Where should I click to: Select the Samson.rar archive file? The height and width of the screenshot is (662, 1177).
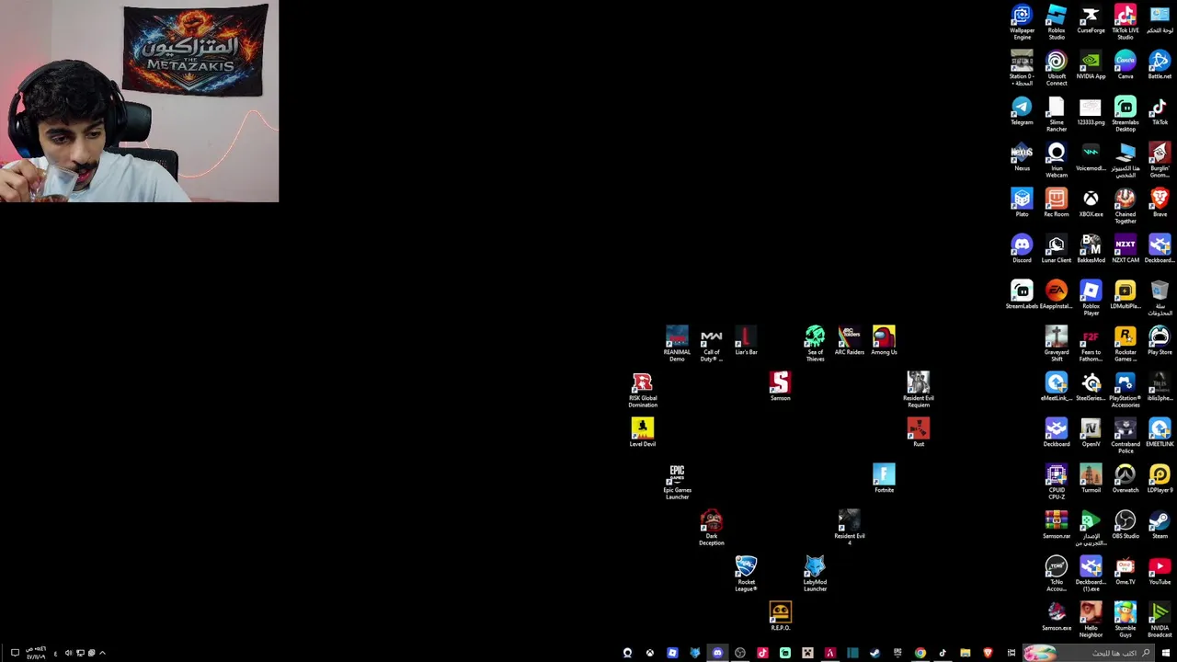point(1057,525)
